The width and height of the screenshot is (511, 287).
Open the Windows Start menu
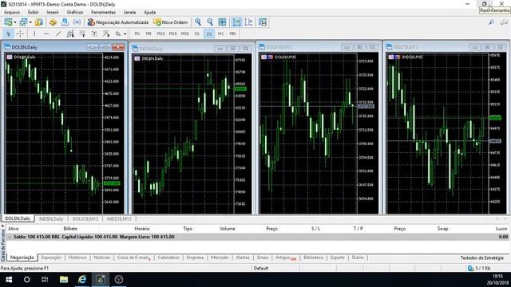coord(9,280)
